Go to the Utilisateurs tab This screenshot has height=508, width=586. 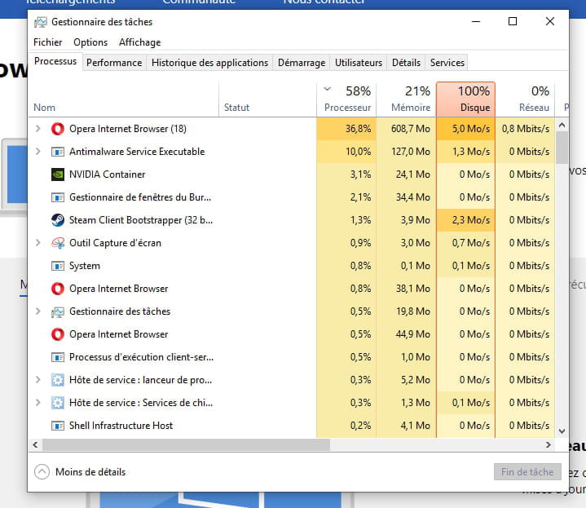click(x=359, y=63)
